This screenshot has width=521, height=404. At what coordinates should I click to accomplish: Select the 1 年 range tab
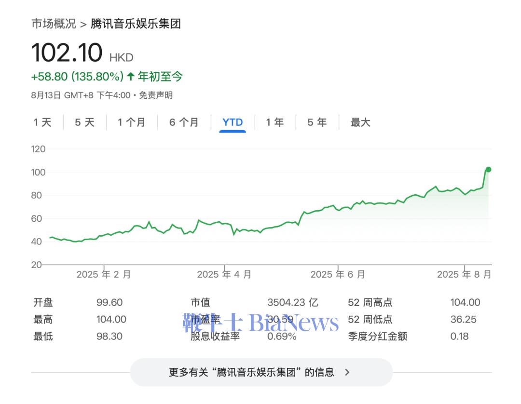click(275, 122)
